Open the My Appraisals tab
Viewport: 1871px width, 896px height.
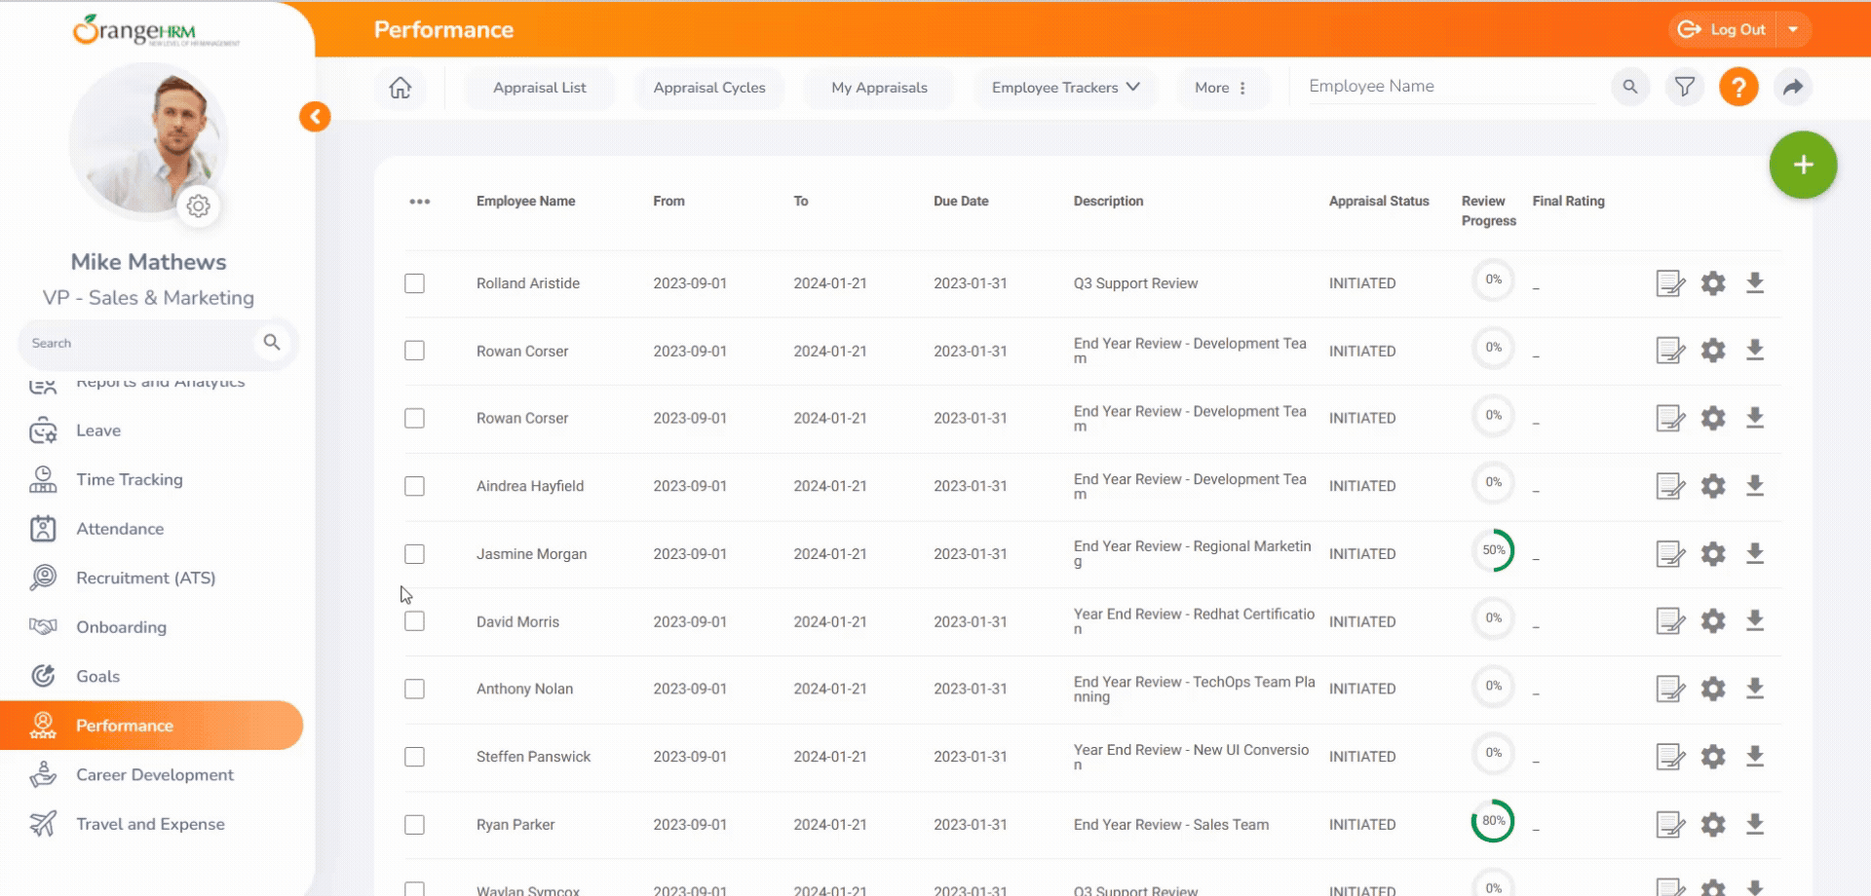[x=879, y=88]
